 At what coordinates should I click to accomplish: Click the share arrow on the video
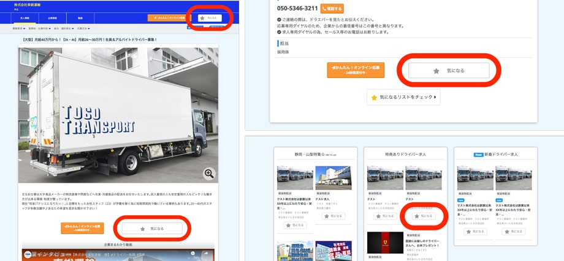[x=207, y=254]
